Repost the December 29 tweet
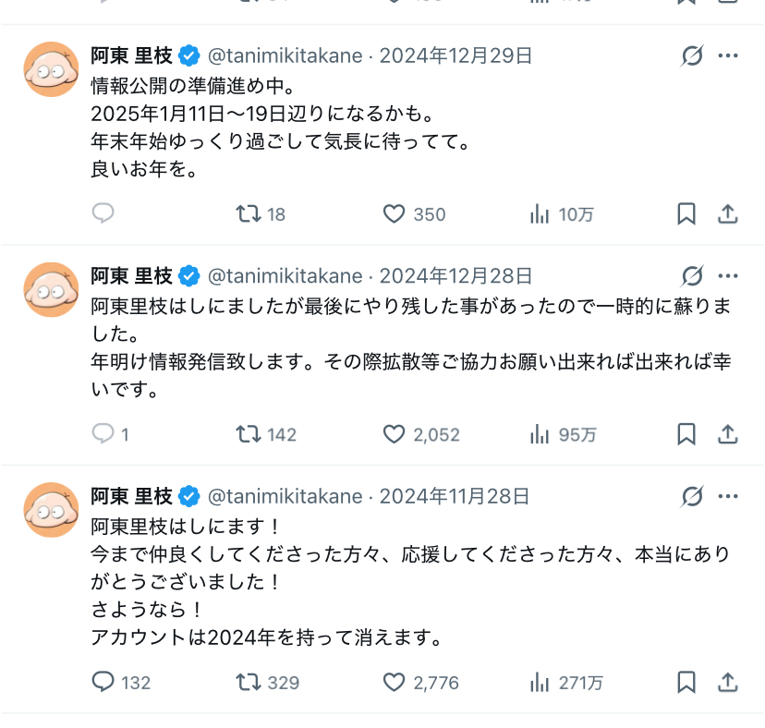Viewport: 765px width, 728px height. pos(248,214)
